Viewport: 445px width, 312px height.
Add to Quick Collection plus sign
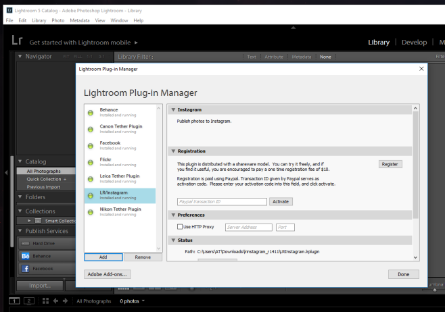pos(65,179)
